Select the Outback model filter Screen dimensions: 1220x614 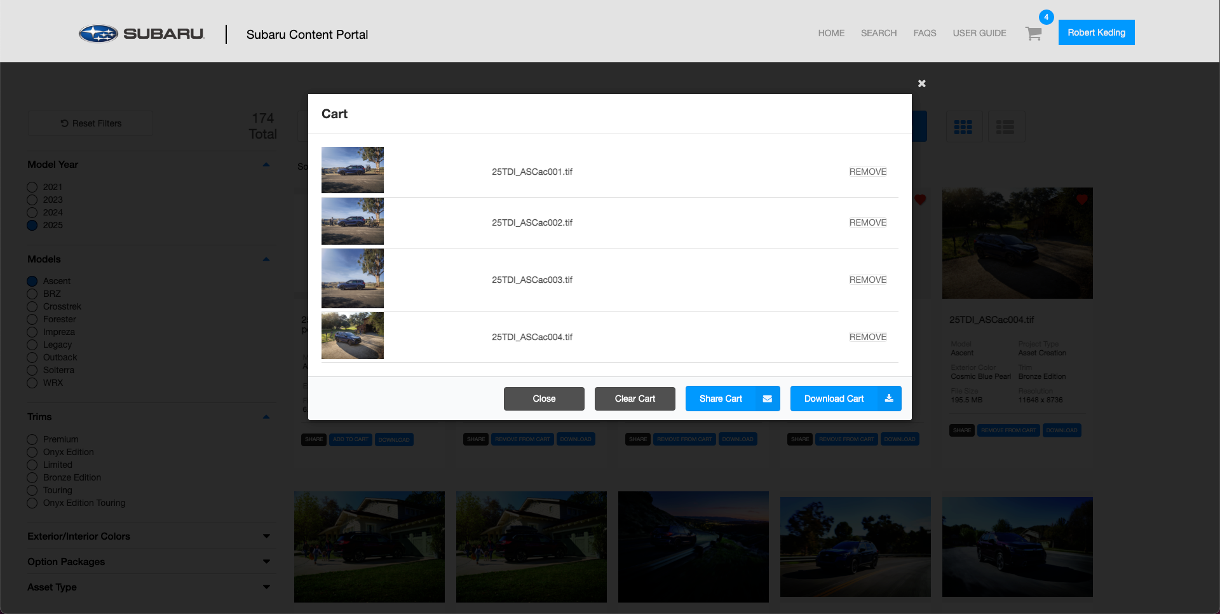coord(32,357)
